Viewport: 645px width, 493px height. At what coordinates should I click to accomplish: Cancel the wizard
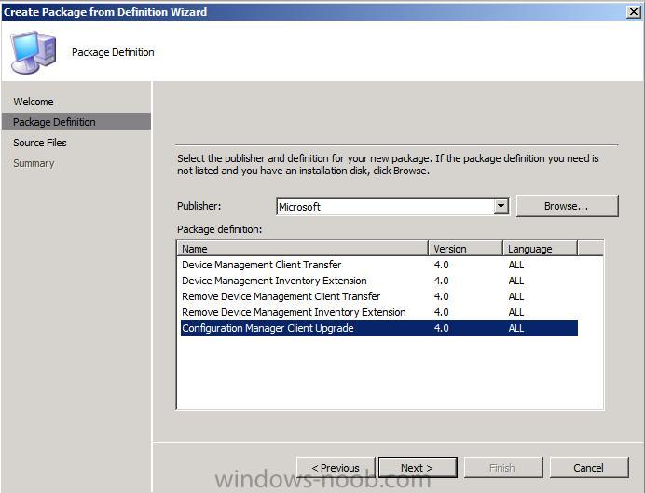[589, 468]
